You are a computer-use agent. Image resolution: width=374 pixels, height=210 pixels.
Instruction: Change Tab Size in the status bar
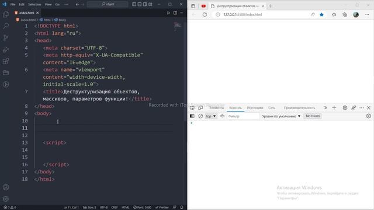[x=89, y=208]
